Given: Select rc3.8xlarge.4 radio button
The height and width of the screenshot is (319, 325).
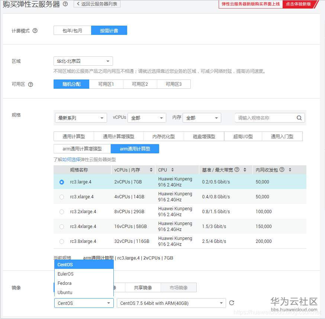Looking at the screenshot, I should pyautogui.click(x=62, y=242).
